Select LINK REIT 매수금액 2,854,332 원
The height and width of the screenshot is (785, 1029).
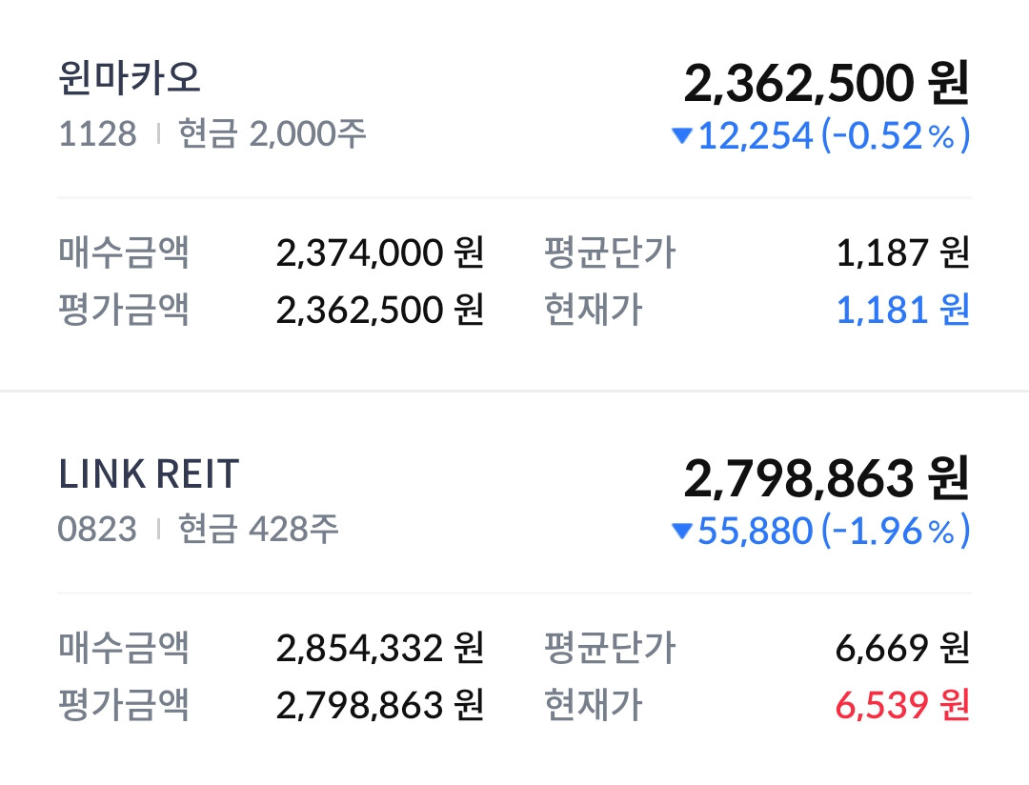pyautogui.click(x=380, y=649)
